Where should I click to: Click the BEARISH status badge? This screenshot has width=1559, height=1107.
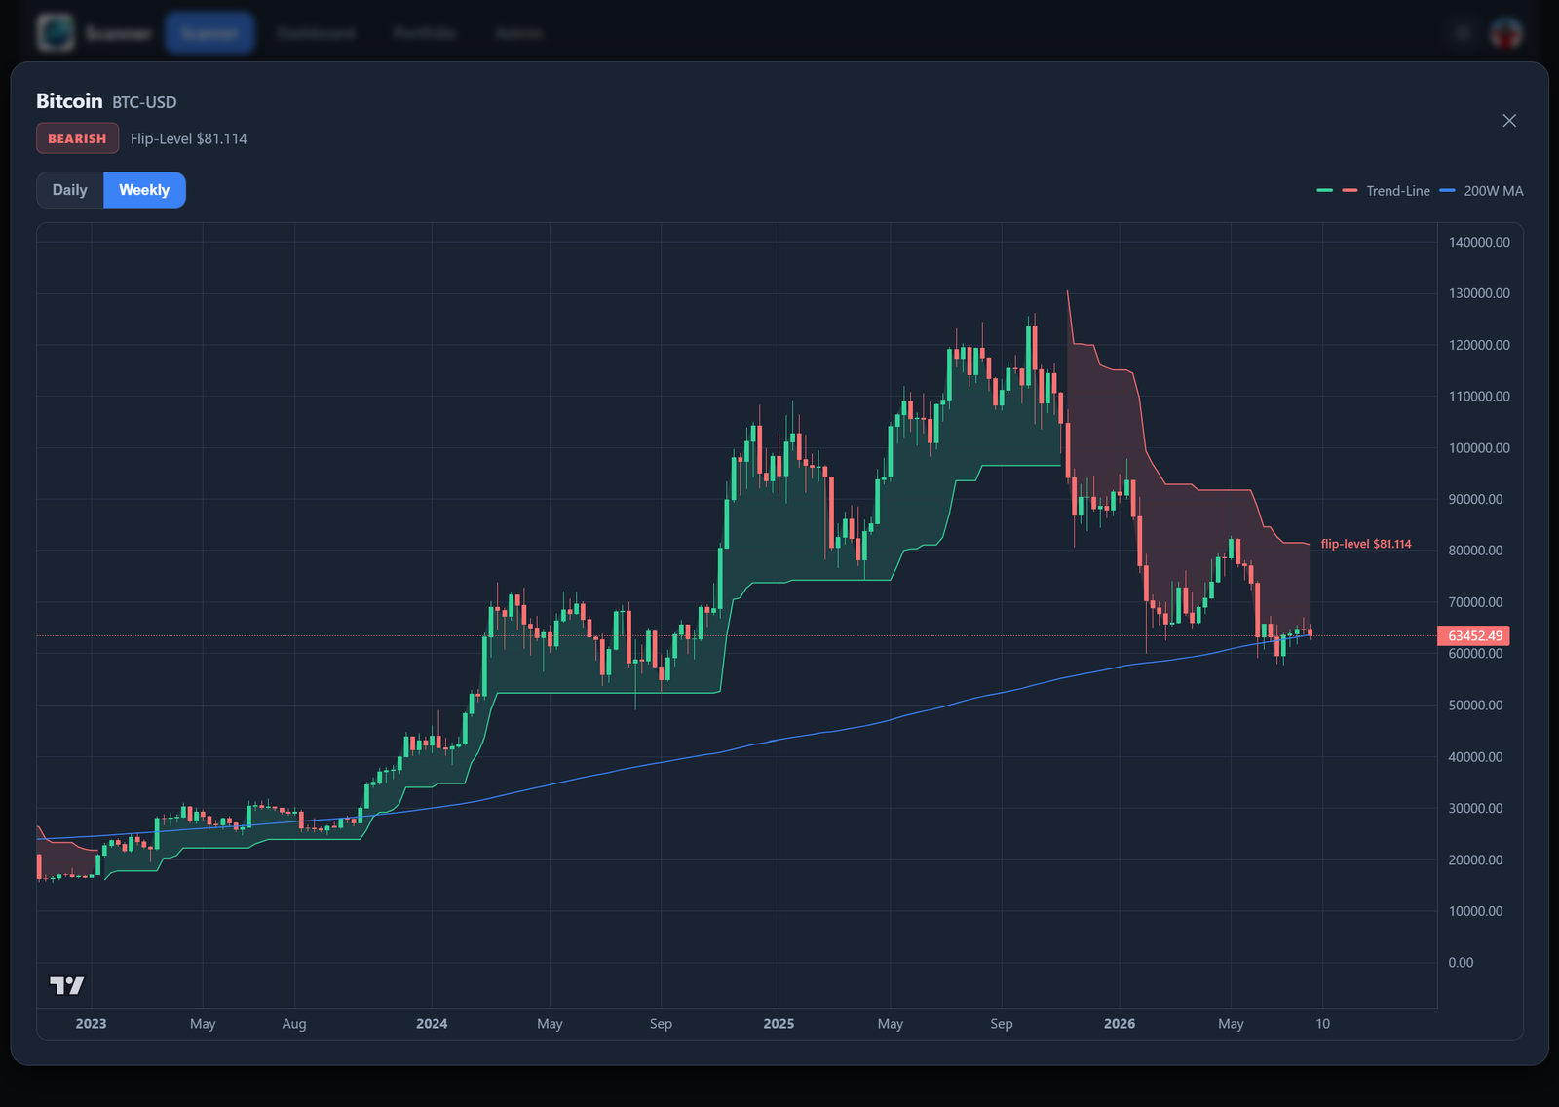coord(77,138)
